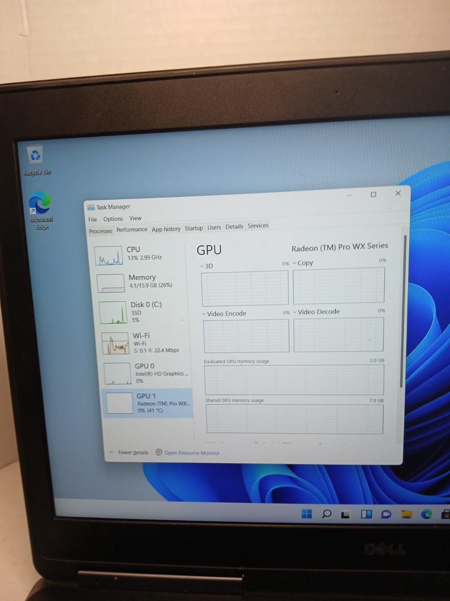Open the Options menu
The height and width of the screenshot is (601, 450).
point(113,219)
